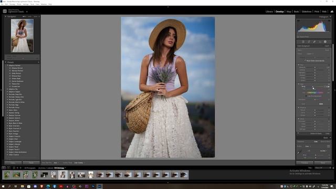
Task: Collapse the Navigator panel
Action: click(x=6, y=16)
